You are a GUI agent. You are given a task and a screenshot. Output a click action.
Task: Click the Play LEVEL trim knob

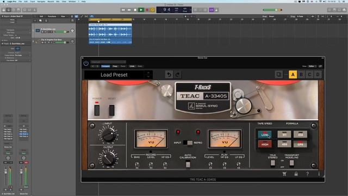(210, 164)
